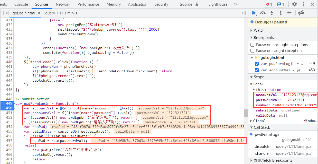Uncheck breakpoint at line 449
318x164 pixels.
click(x=257, y=64)
